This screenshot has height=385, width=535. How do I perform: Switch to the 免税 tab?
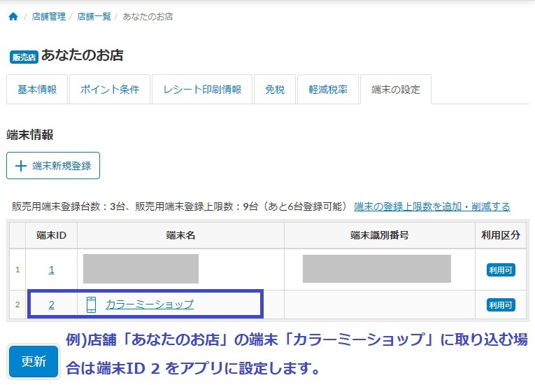coord(275,90)
